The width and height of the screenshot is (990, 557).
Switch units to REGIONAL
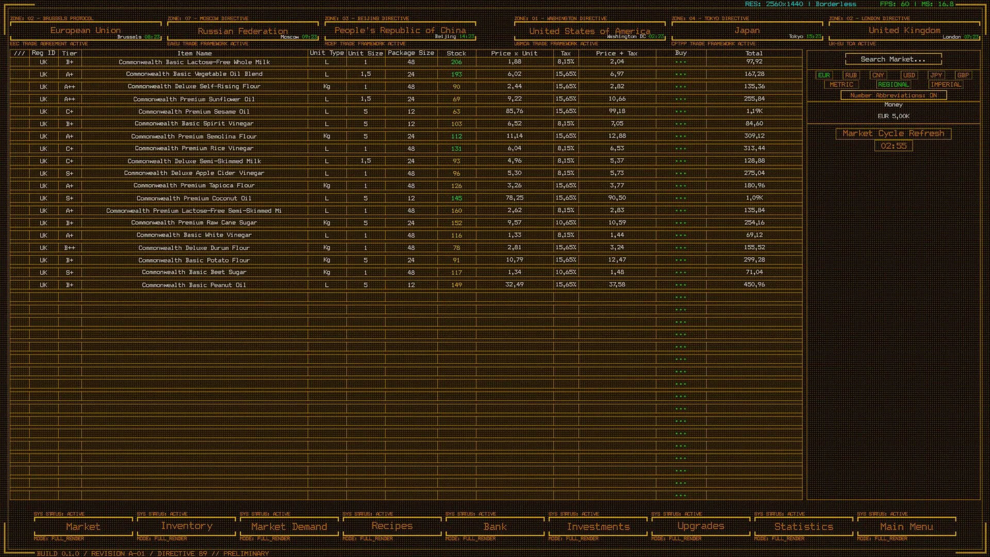[894, 85]
